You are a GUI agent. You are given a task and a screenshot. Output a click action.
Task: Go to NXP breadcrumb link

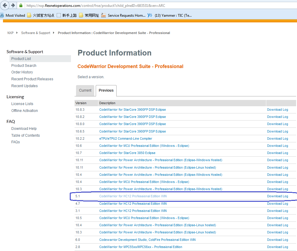pos(10,33)
